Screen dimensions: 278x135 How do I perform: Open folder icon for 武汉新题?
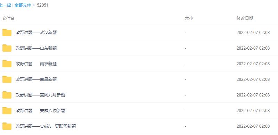pyautogui.click(x=7, y=32)
